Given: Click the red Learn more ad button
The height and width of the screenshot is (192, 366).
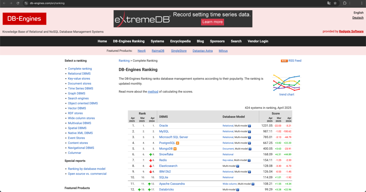Looking at the screenshot, I should click(212, 22).
